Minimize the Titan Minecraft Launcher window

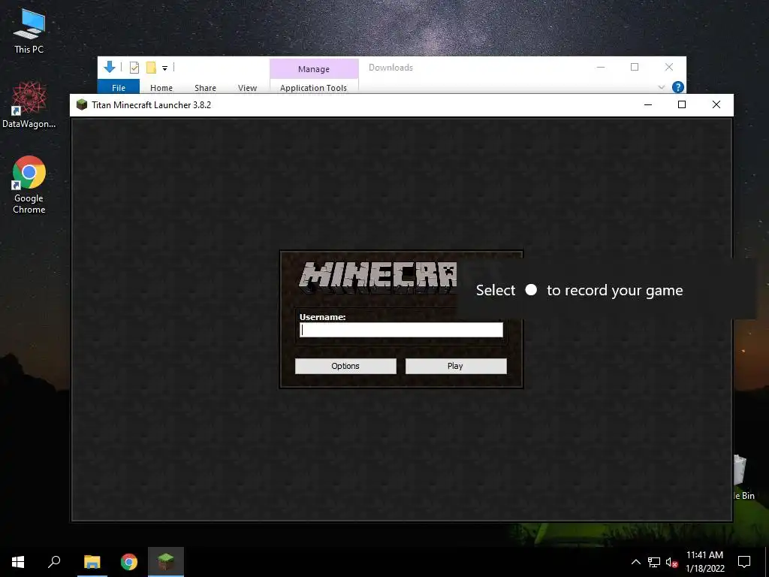click(x=648, y=104)
